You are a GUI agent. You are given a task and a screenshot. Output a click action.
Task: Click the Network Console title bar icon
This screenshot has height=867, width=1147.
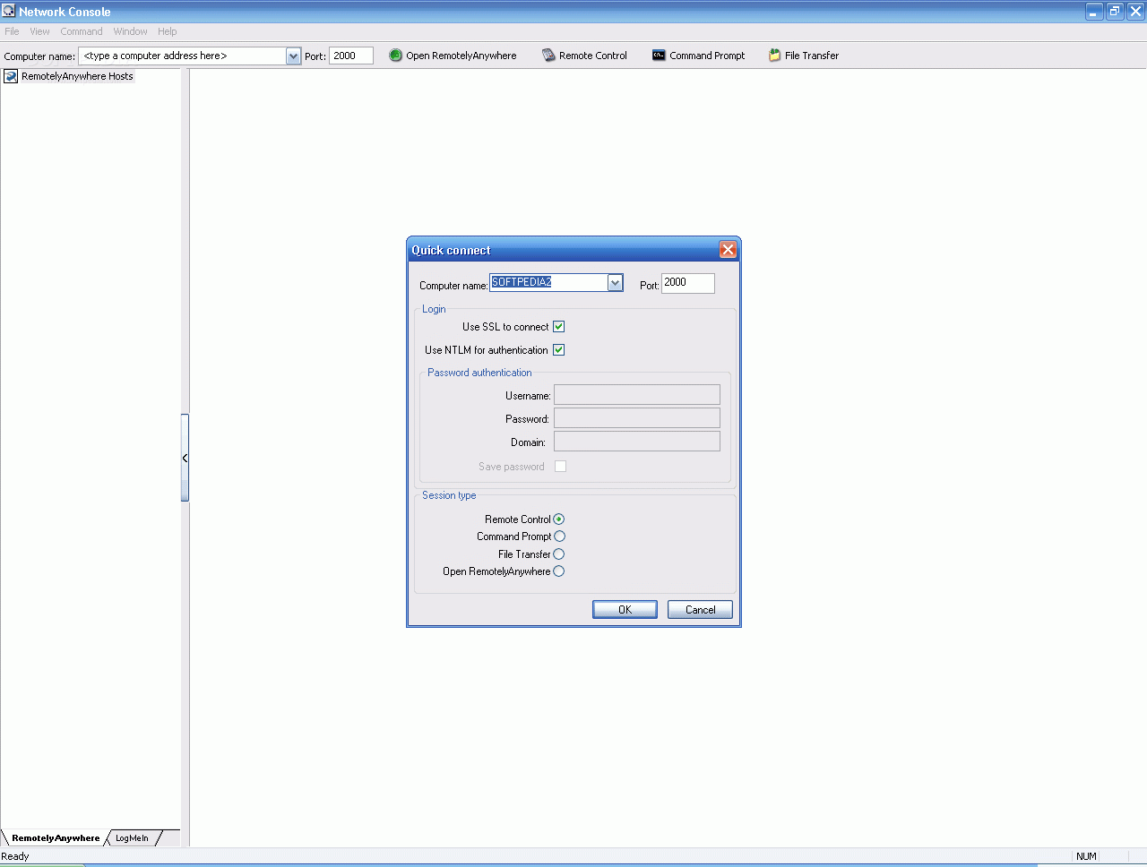[x=9, y=12]
